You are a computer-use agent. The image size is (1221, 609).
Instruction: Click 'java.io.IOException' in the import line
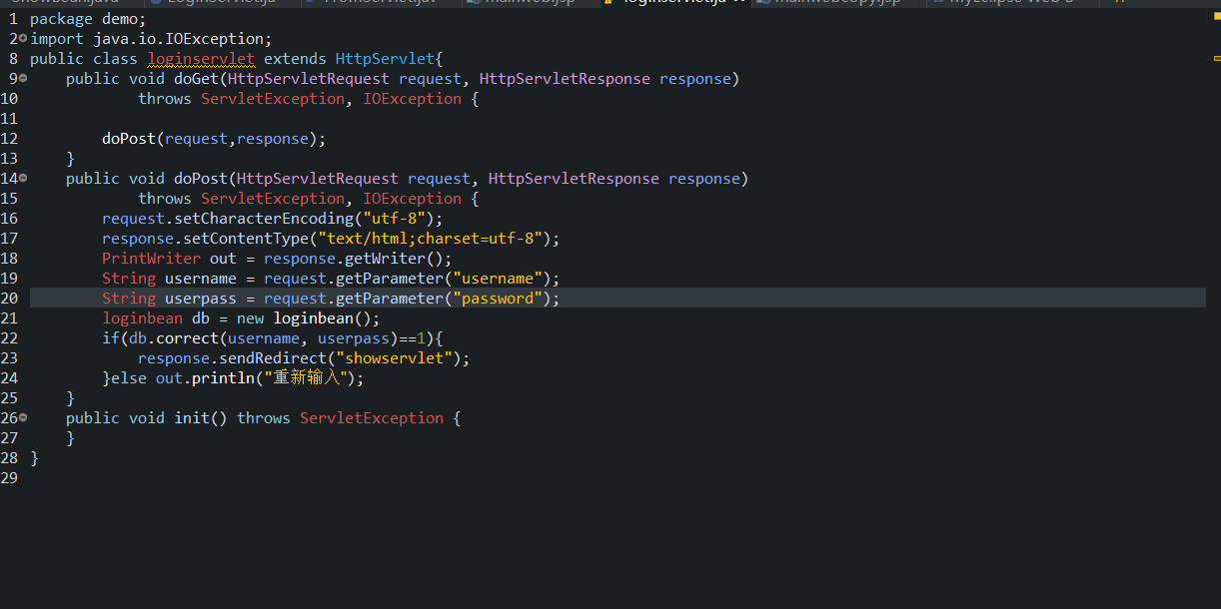[179, 39]
